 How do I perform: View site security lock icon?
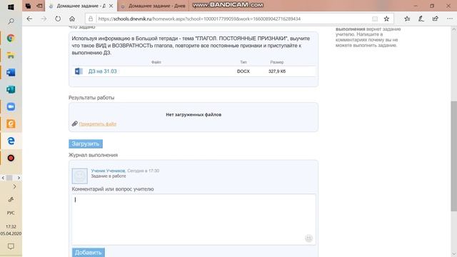pos(91,19)
